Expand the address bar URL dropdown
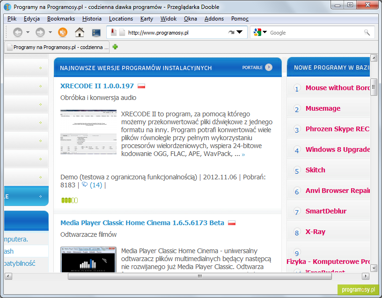 tap(240, 32)
